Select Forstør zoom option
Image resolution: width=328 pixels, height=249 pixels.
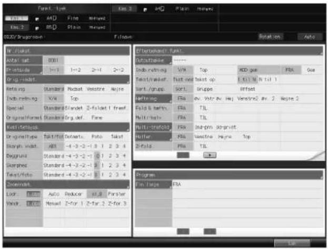click(117, 194)
